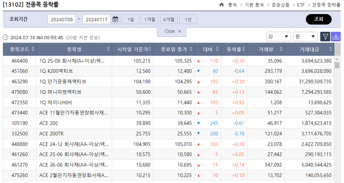Image resolution: width=344 pixels, height=183 pixels.
Task: Select the 475260 code cell
Action: click(x=20, y=175)
